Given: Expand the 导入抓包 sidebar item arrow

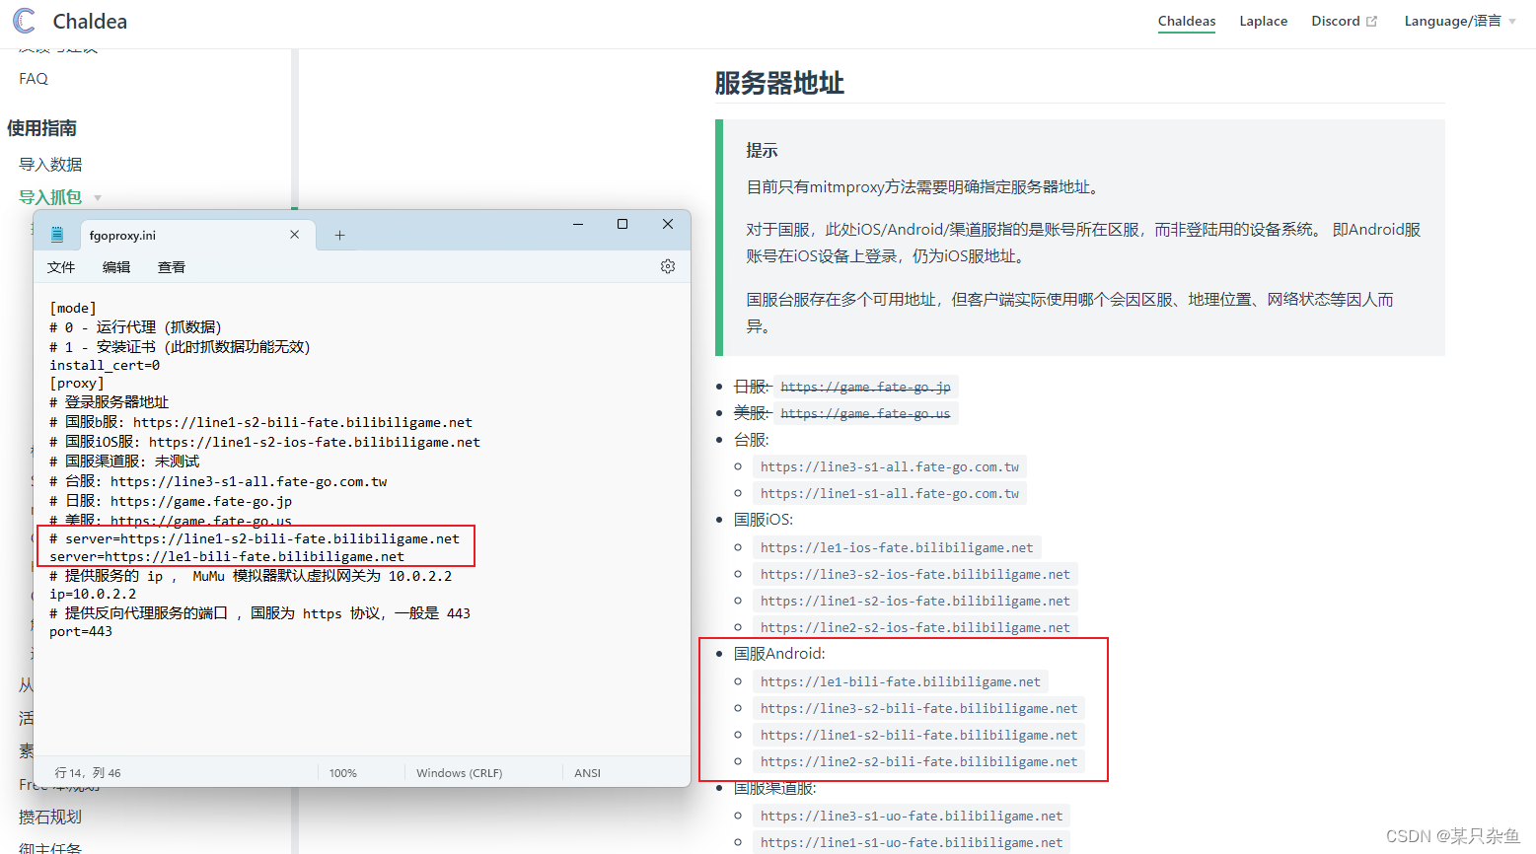Looking at the screenshot, I should 98,198.
